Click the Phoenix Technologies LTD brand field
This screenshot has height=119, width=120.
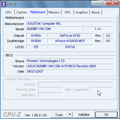coord(70,61)
